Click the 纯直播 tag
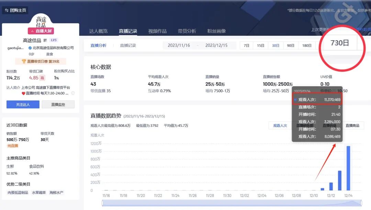 pyautogui.click(x=13, y=146)
